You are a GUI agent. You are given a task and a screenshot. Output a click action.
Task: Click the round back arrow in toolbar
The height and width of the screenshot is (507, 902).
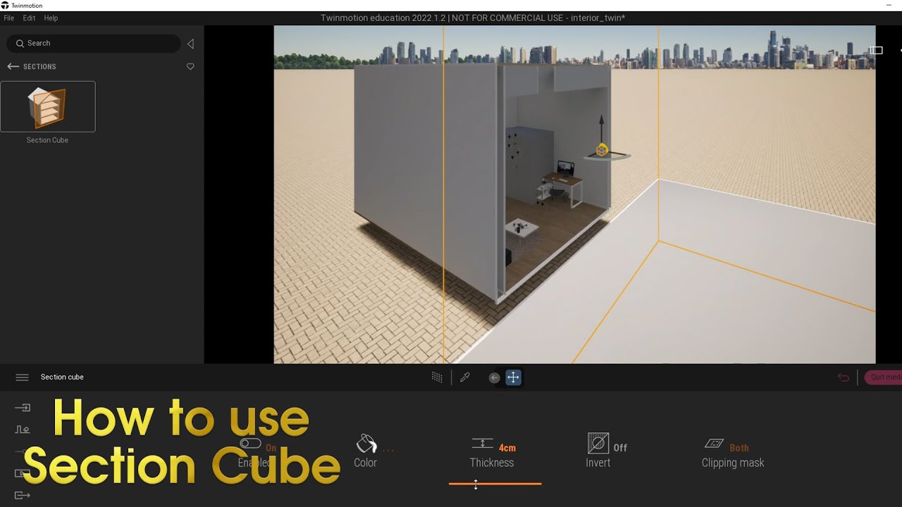coord(495,378)
